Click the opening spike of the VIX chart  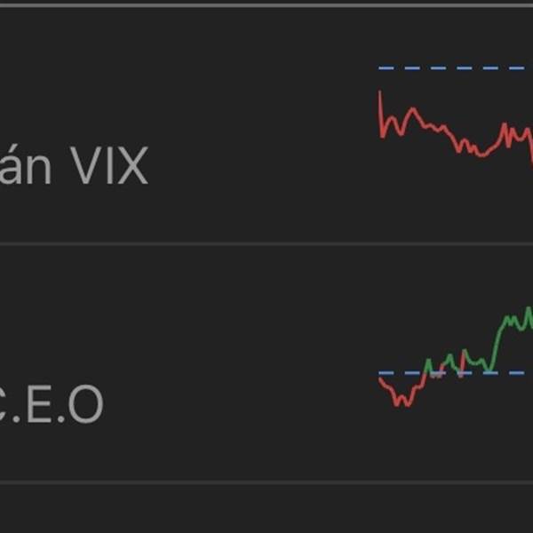(x=380, y=114)
